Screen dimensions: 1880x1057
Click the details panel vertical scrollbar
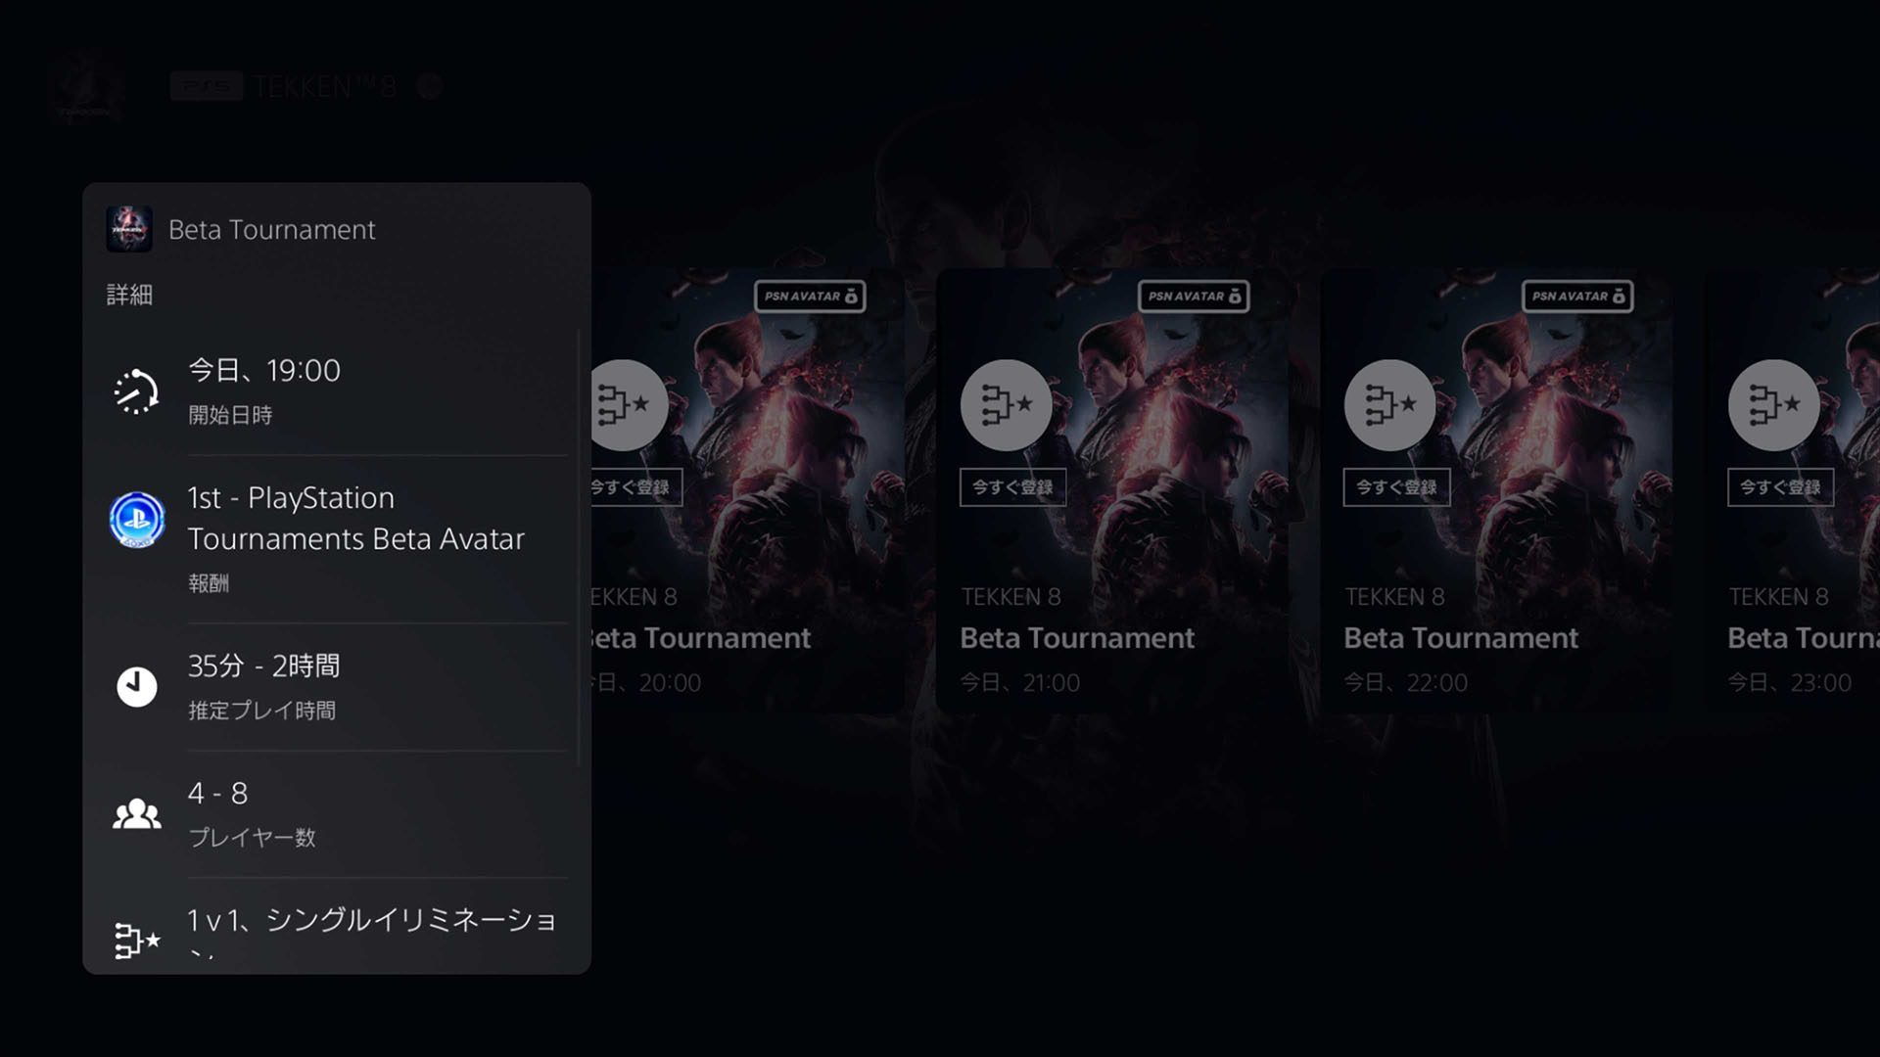pyautogui.click(x=579, y=548)
